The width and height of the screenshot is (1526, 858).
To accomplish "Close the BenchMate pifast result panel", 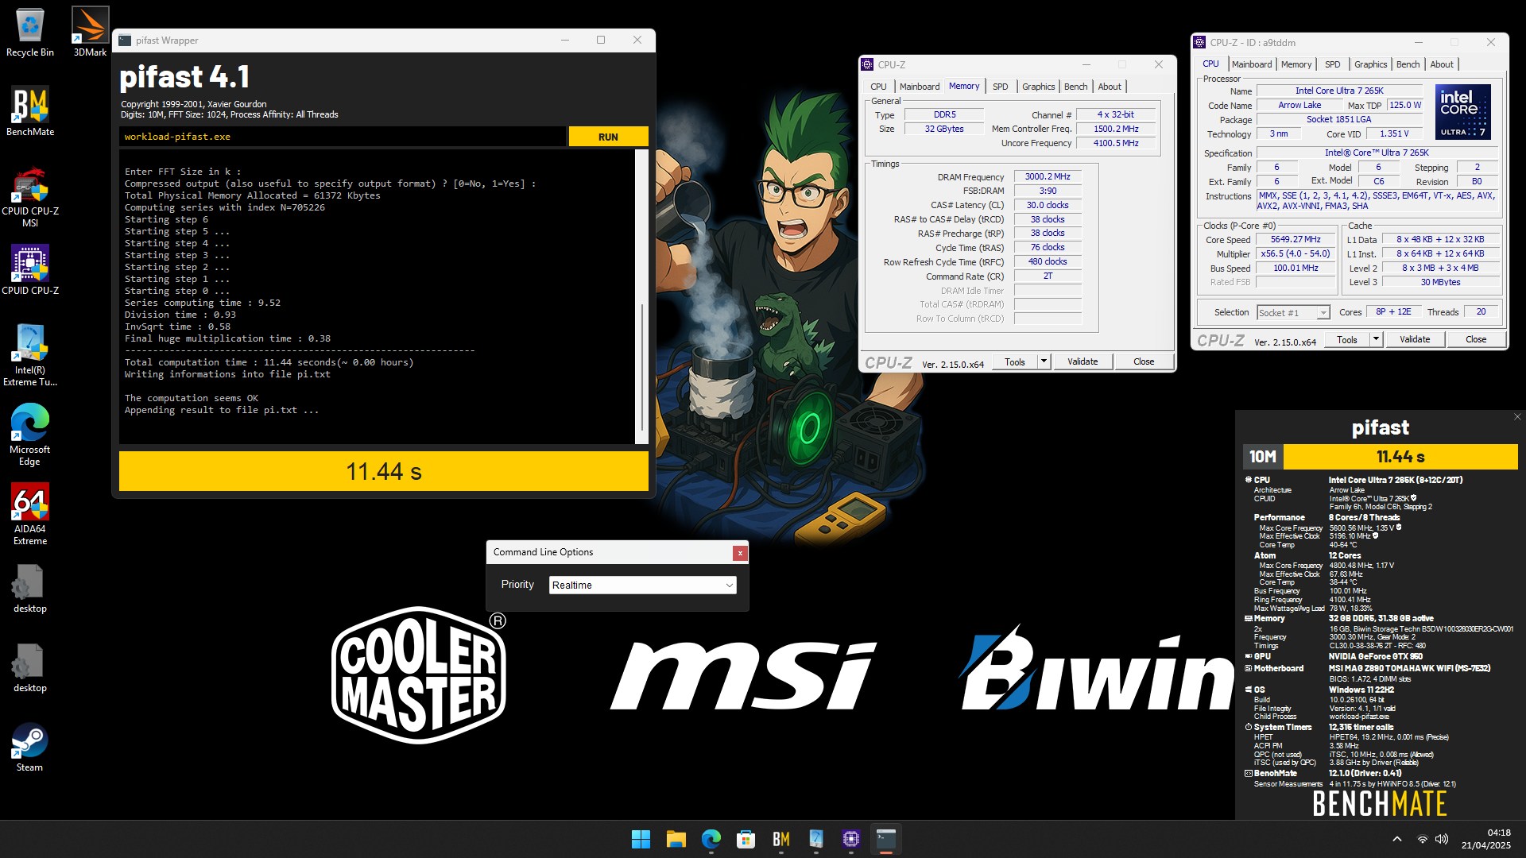I will click(1516, 417).
